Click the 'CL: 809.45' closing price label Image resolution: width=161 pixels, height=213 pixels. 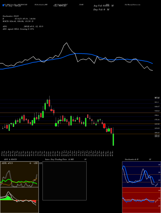click(x=60, y=6)
